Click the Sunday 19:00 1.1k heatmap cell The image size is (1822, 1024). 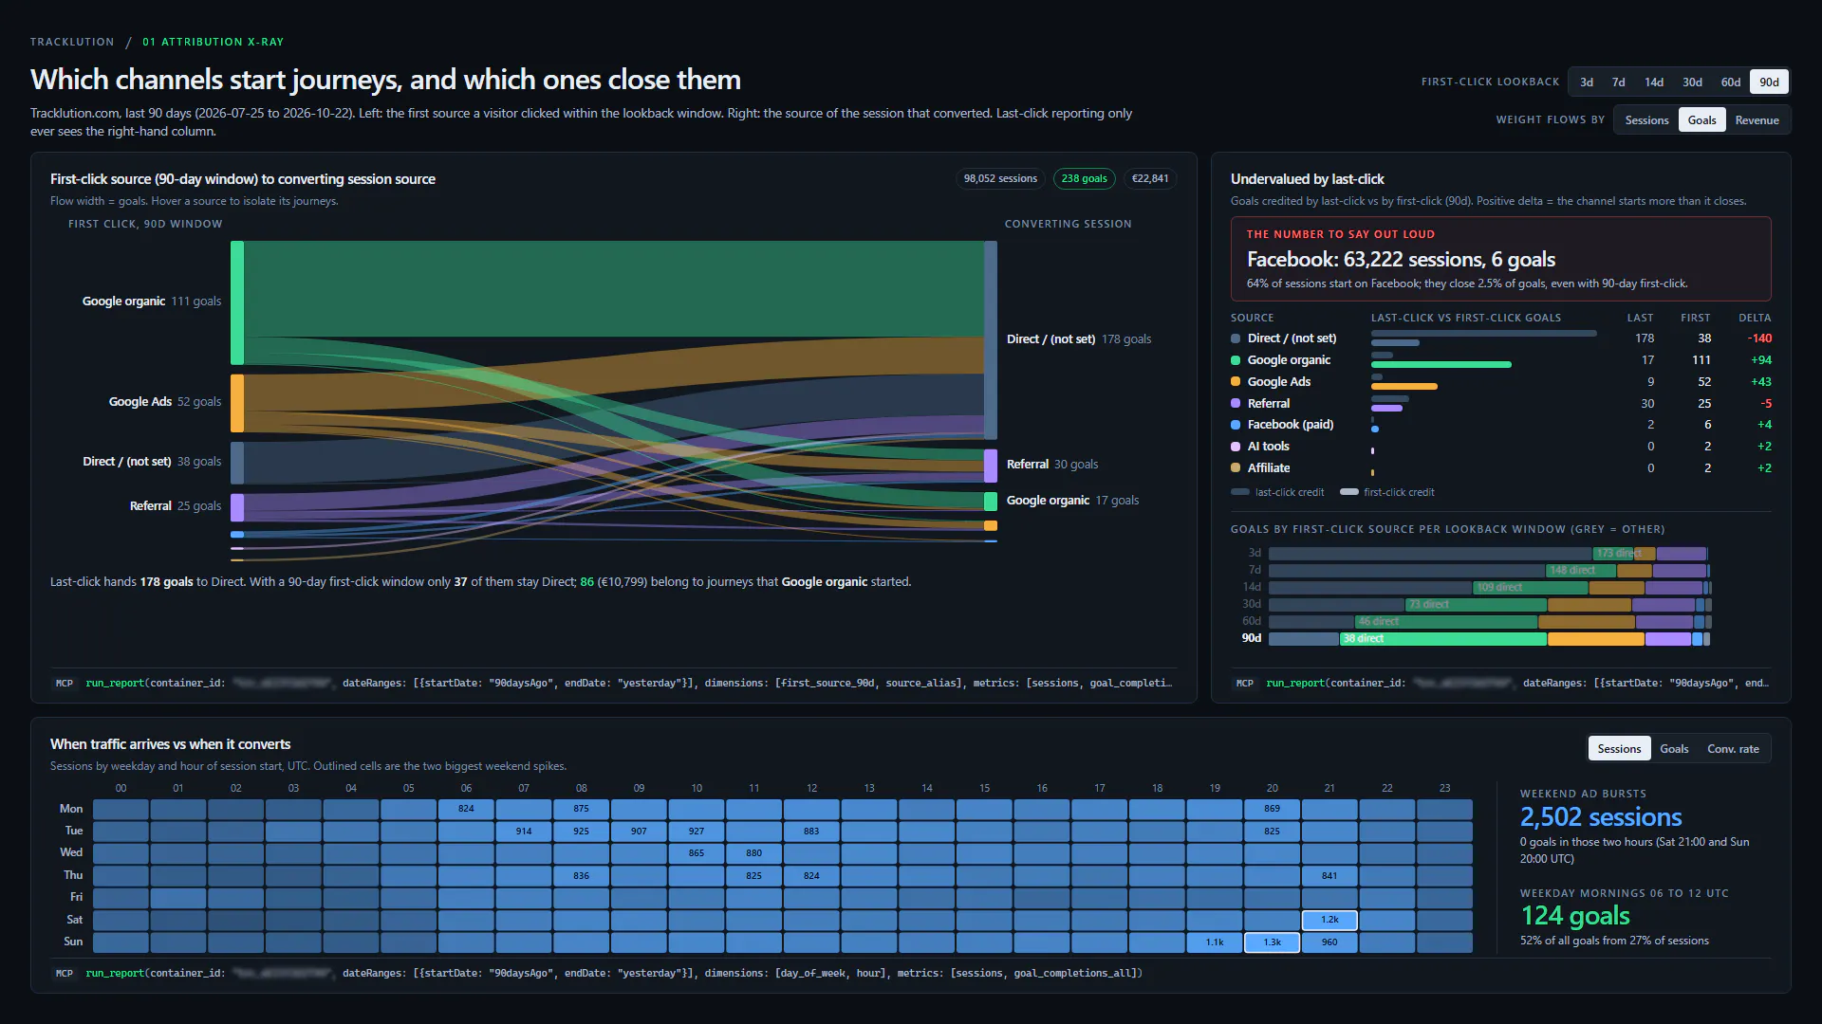(1215, 942)
